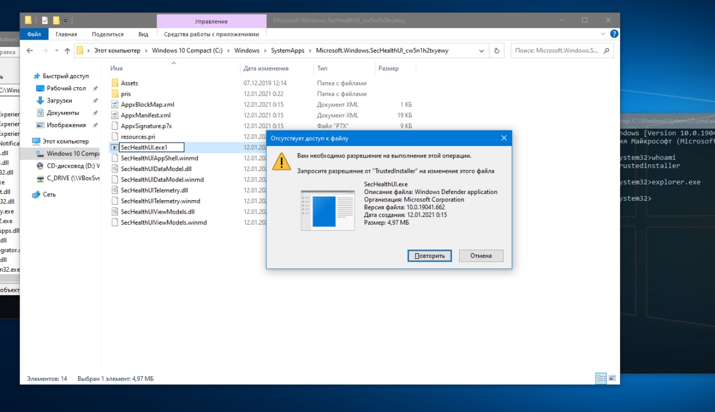Open the Файл ribbon tab
The image size is (715, 412).
coord(34,34)
